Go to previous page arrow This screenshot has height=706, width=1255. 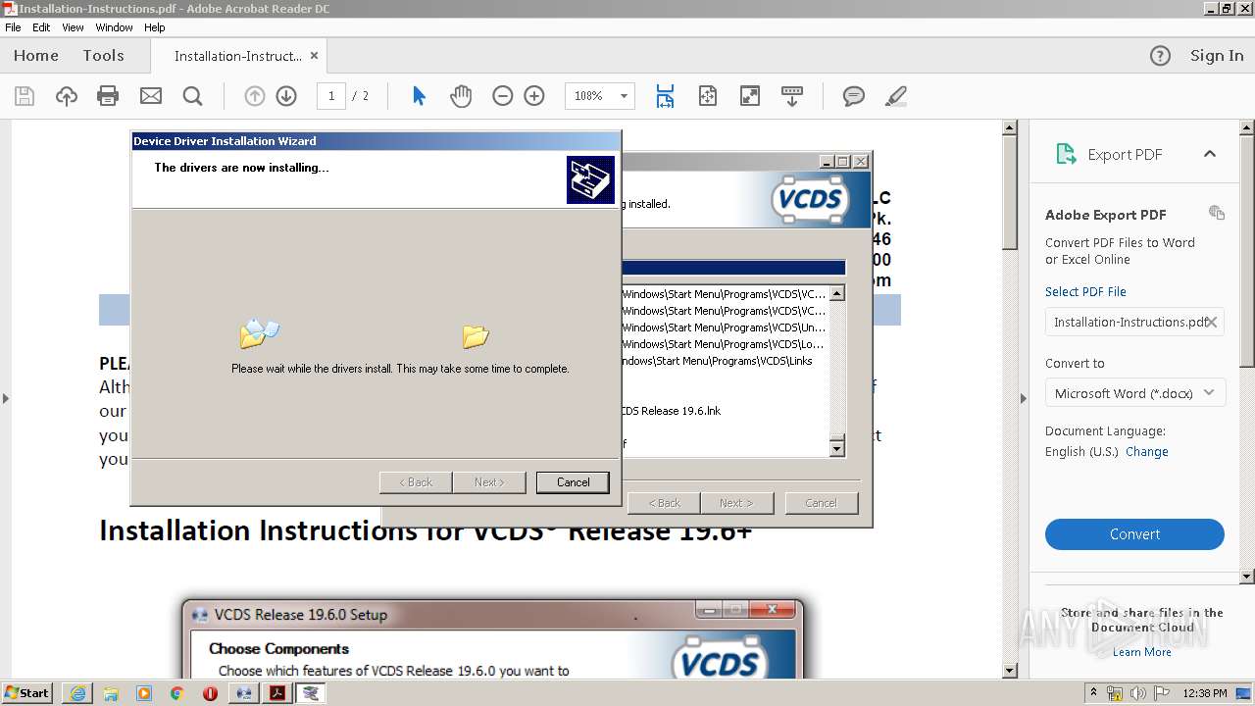point(254,96)
